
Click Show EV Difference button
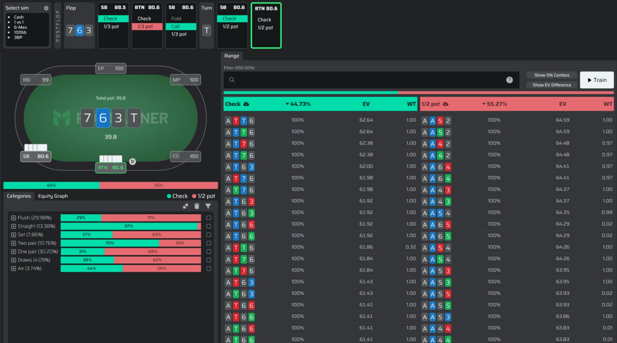(552, 85)
